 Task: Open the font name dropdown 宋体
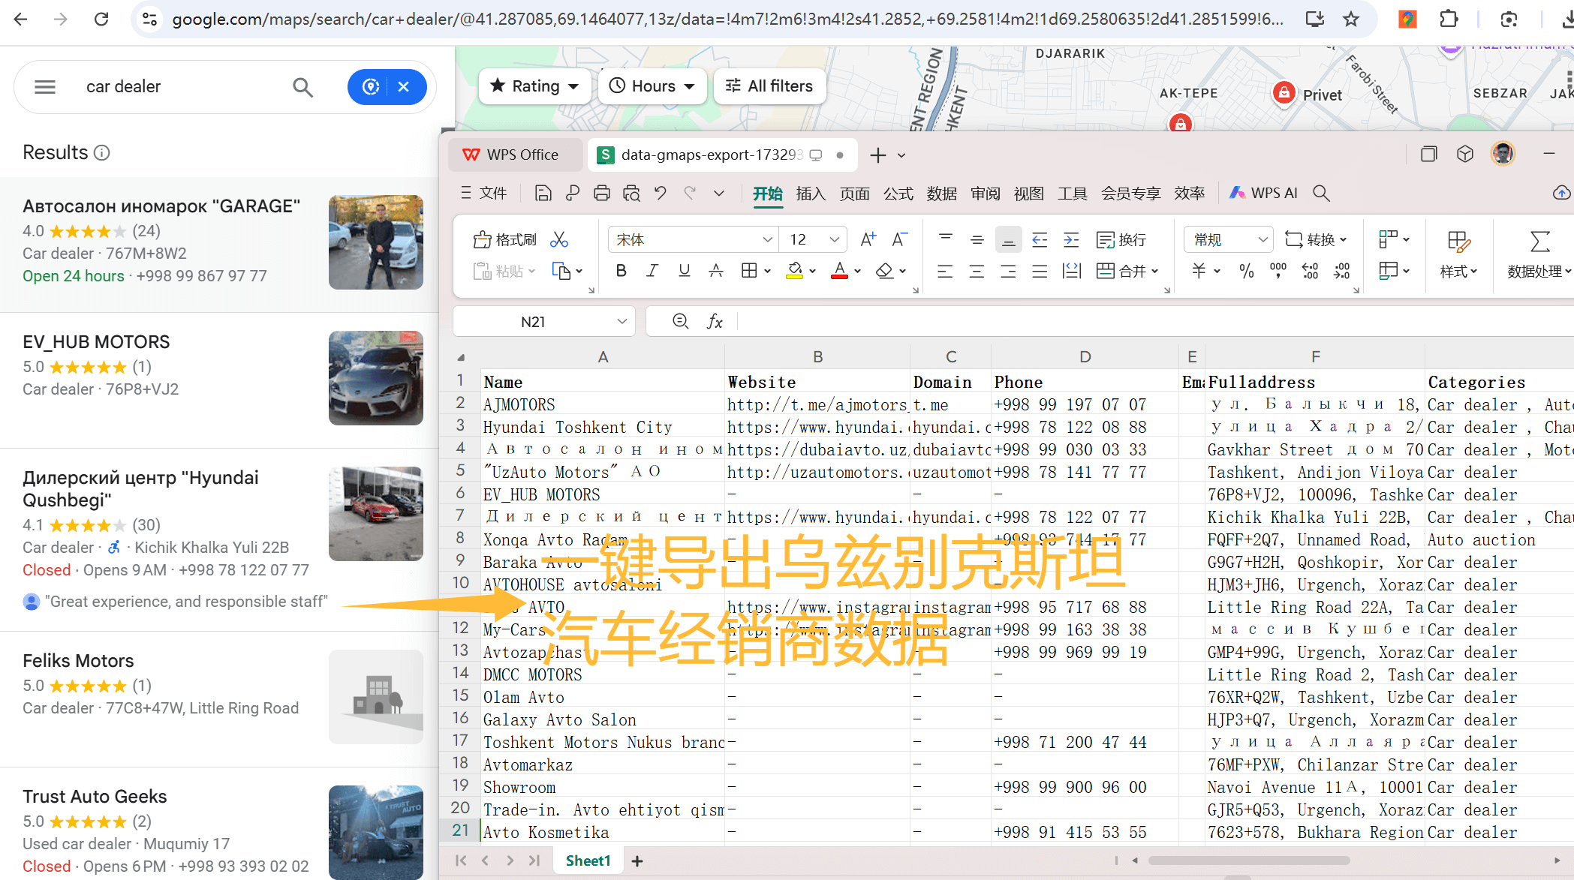(x=767, y=240)
